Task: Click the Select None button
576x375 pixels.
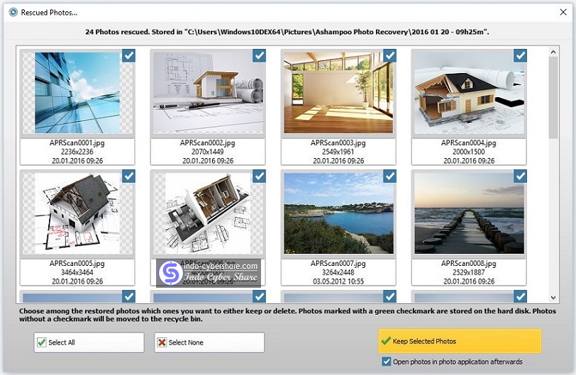Action: pyautogui.click(x=209, y=342)
